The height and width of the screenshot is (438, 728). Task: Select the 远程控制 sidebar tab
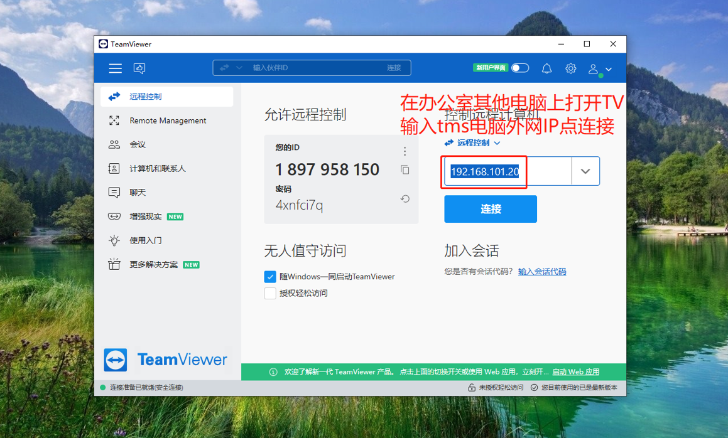[x=166, y=97]
